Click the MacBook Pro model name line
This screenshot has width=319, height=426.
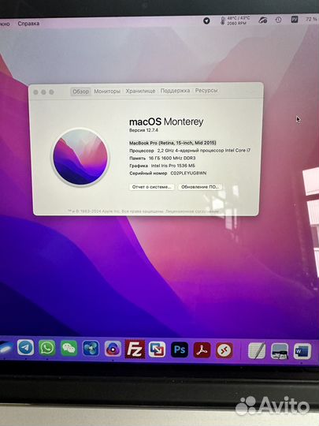click(x=172, y=143)
